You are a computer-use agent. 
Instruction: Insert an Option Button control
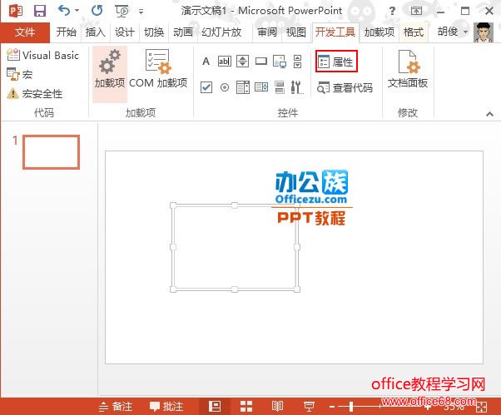click(225, 86)
